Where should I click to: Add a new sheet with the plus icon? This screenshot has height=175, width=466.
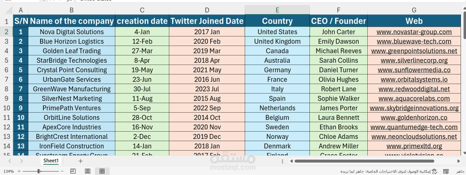coord(80,161)
